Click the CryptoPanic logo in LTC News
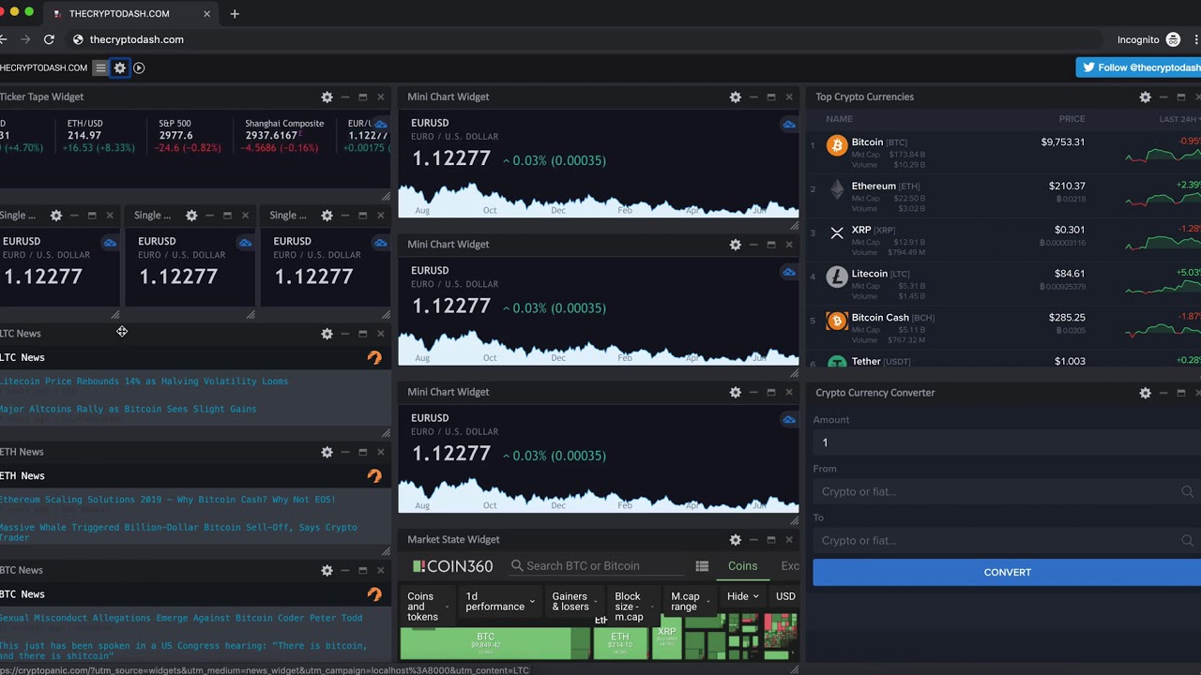Viewport: 1201px width, 675px height. [374, 357]
